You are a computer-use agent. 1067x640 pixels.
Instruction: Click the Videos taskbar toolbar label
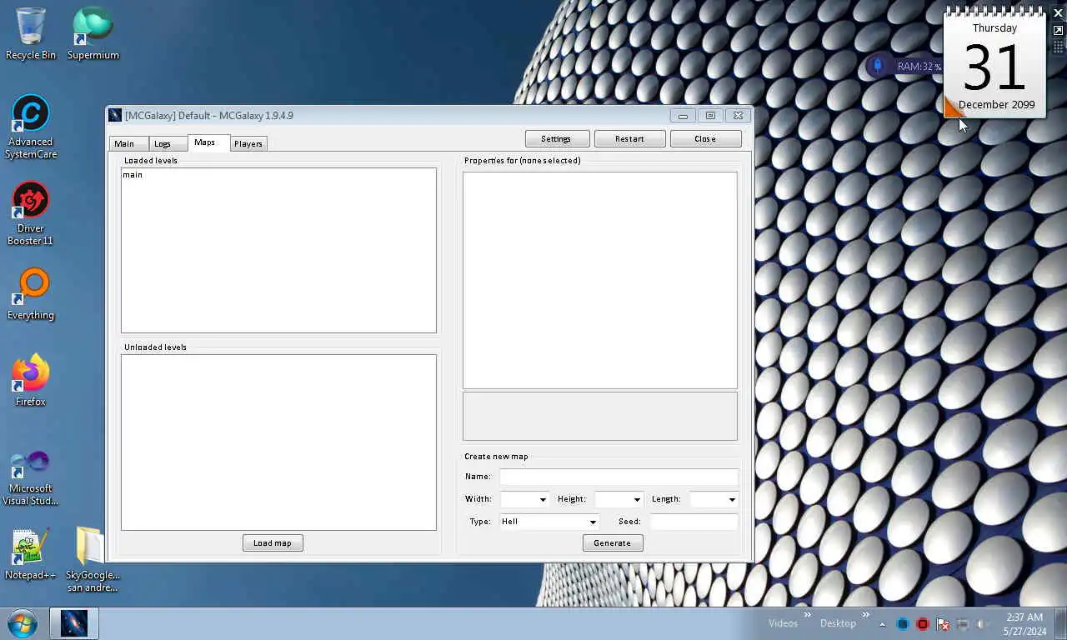pos(783,623)
